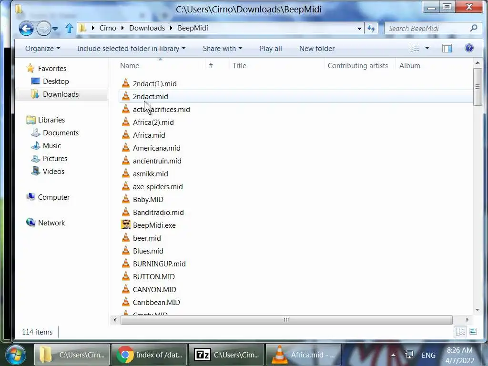Click the search magnifier icon

(x=474, y=28)
